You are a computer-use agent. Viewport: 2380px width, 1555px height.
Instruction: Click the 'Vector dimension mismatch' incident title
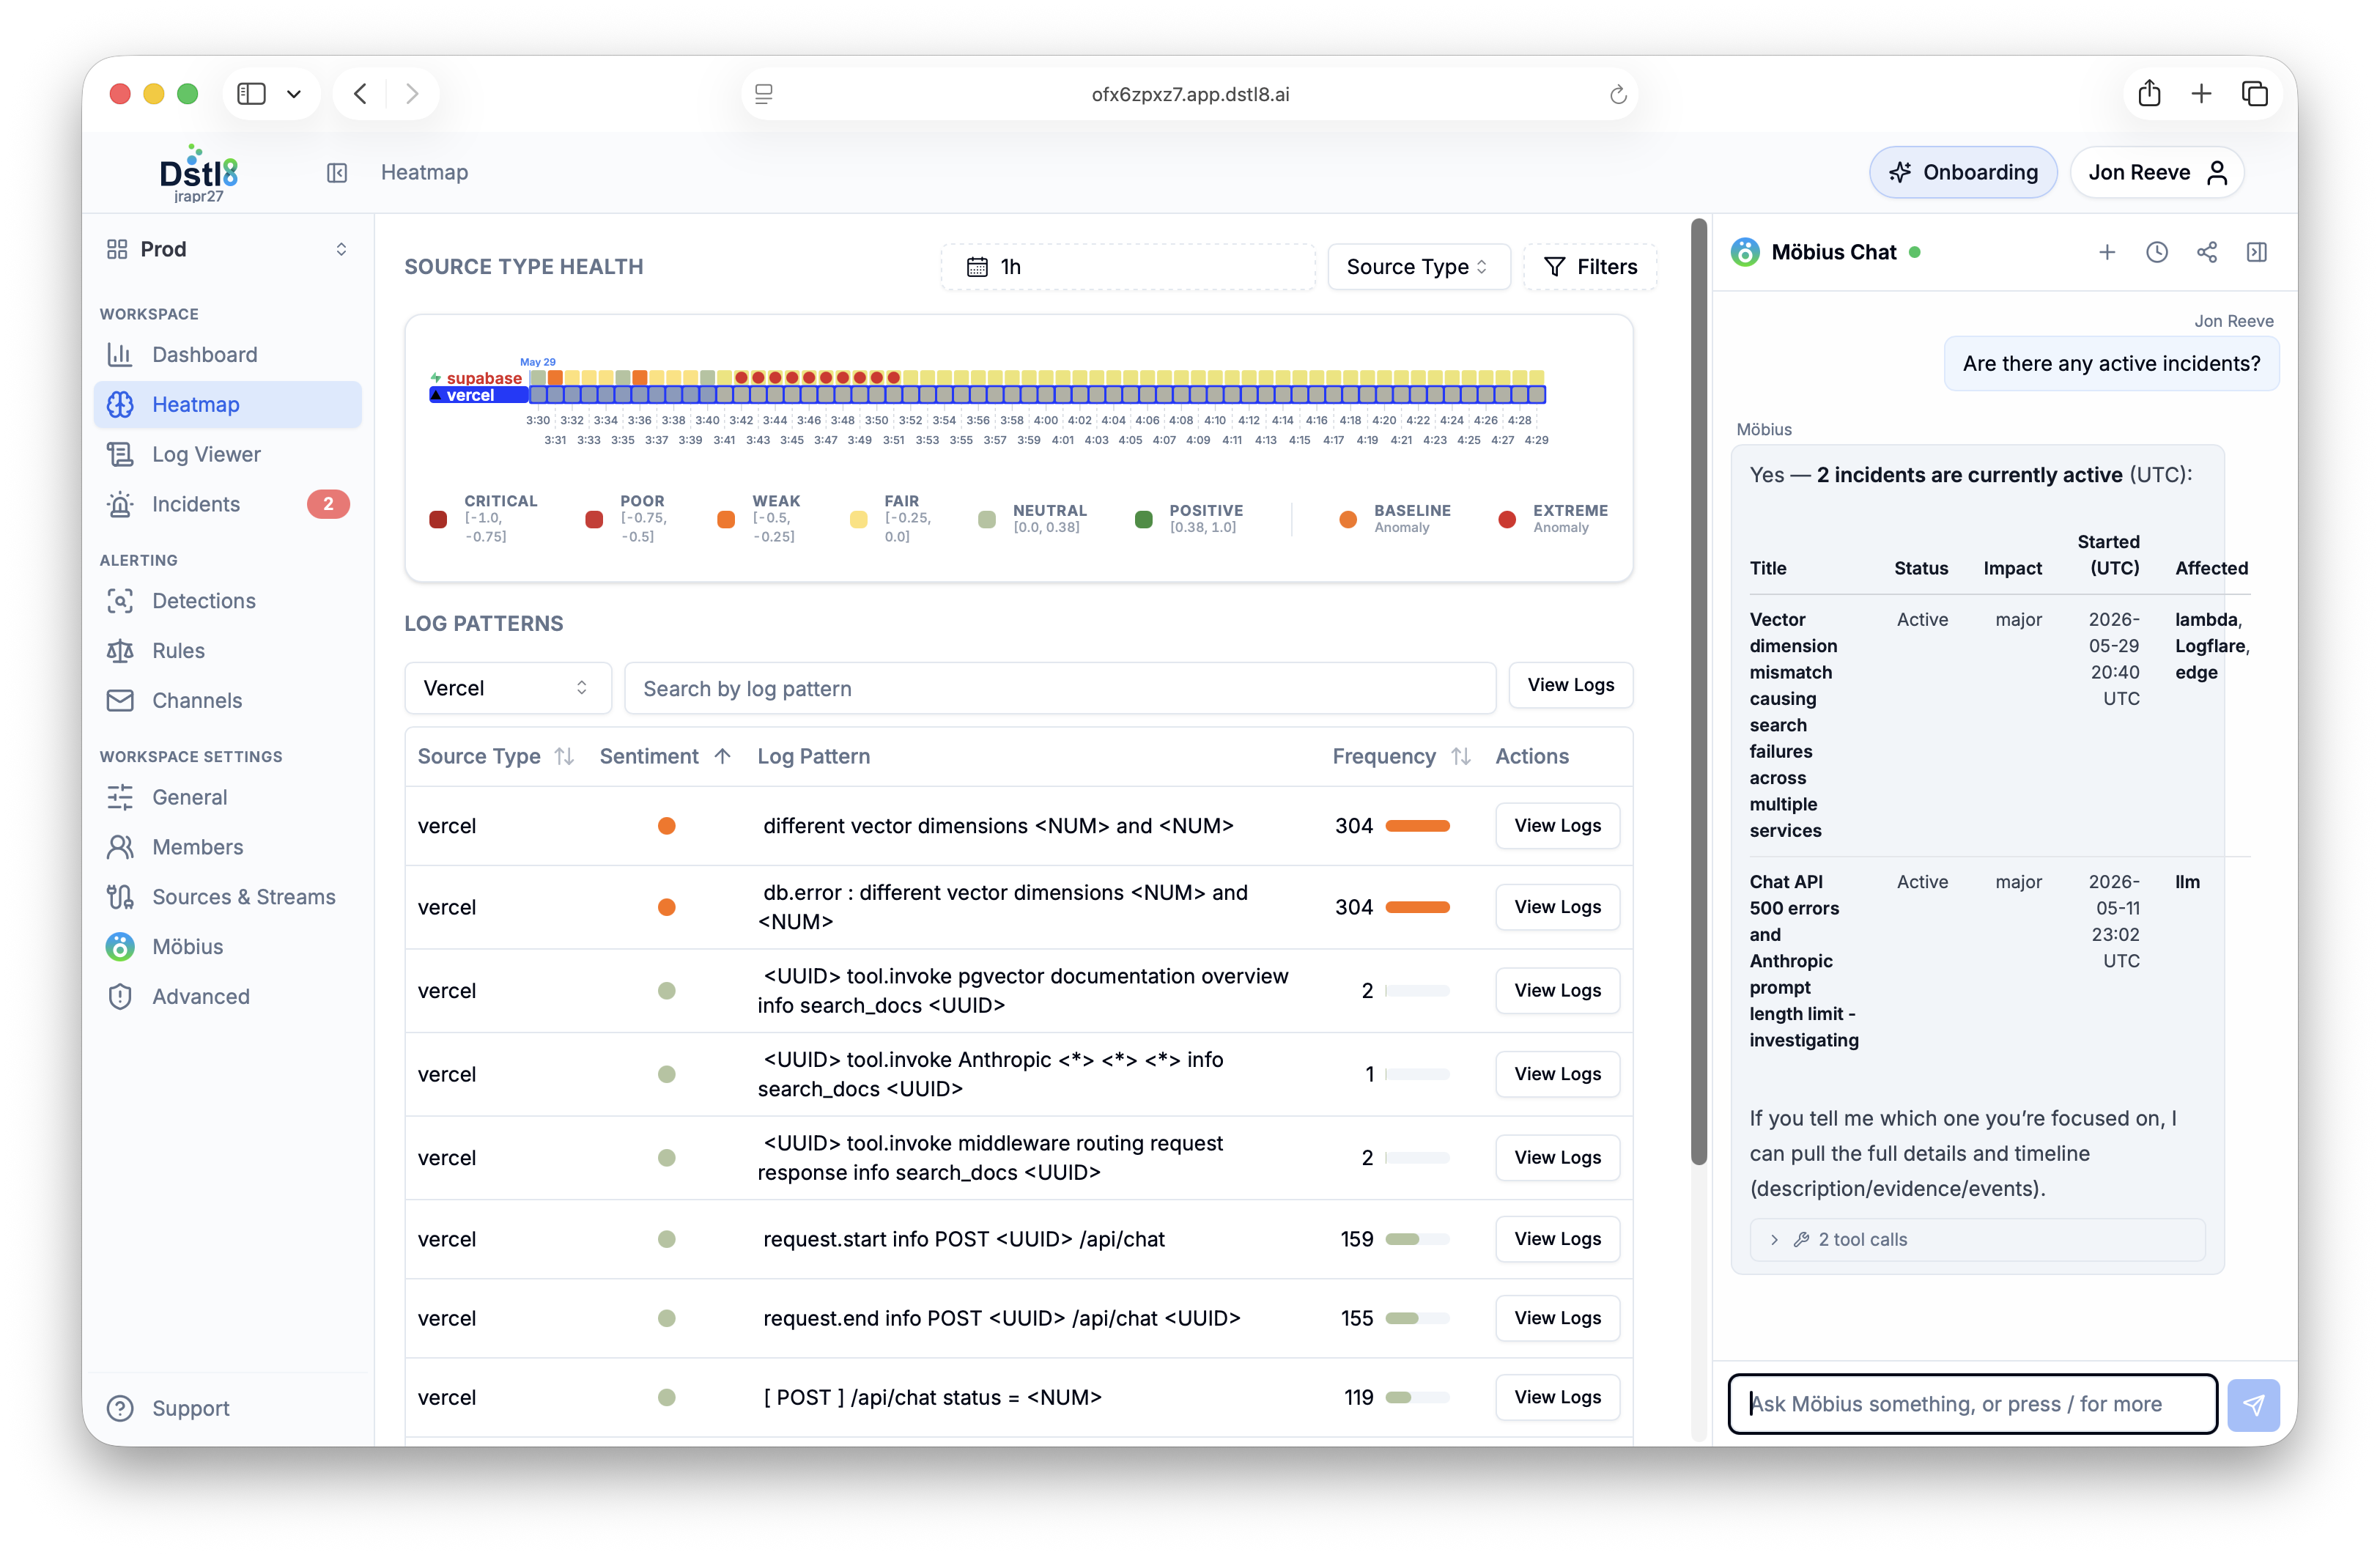click(x=1795, y=725)
